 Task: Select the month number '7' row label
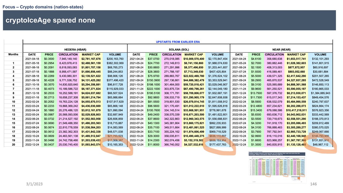(x=13, y=89)
